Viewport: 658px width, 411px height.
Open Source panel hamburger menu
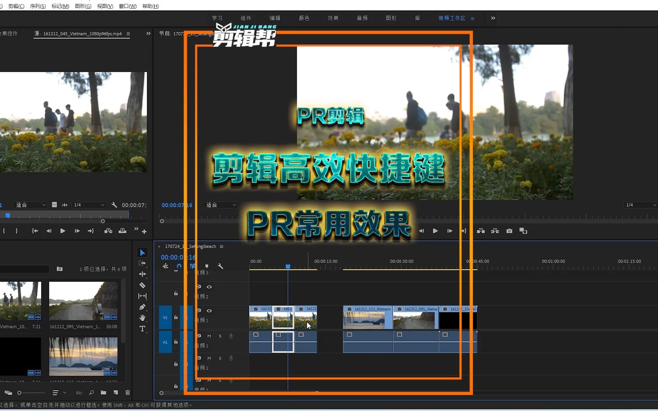[x=128, y=33]
